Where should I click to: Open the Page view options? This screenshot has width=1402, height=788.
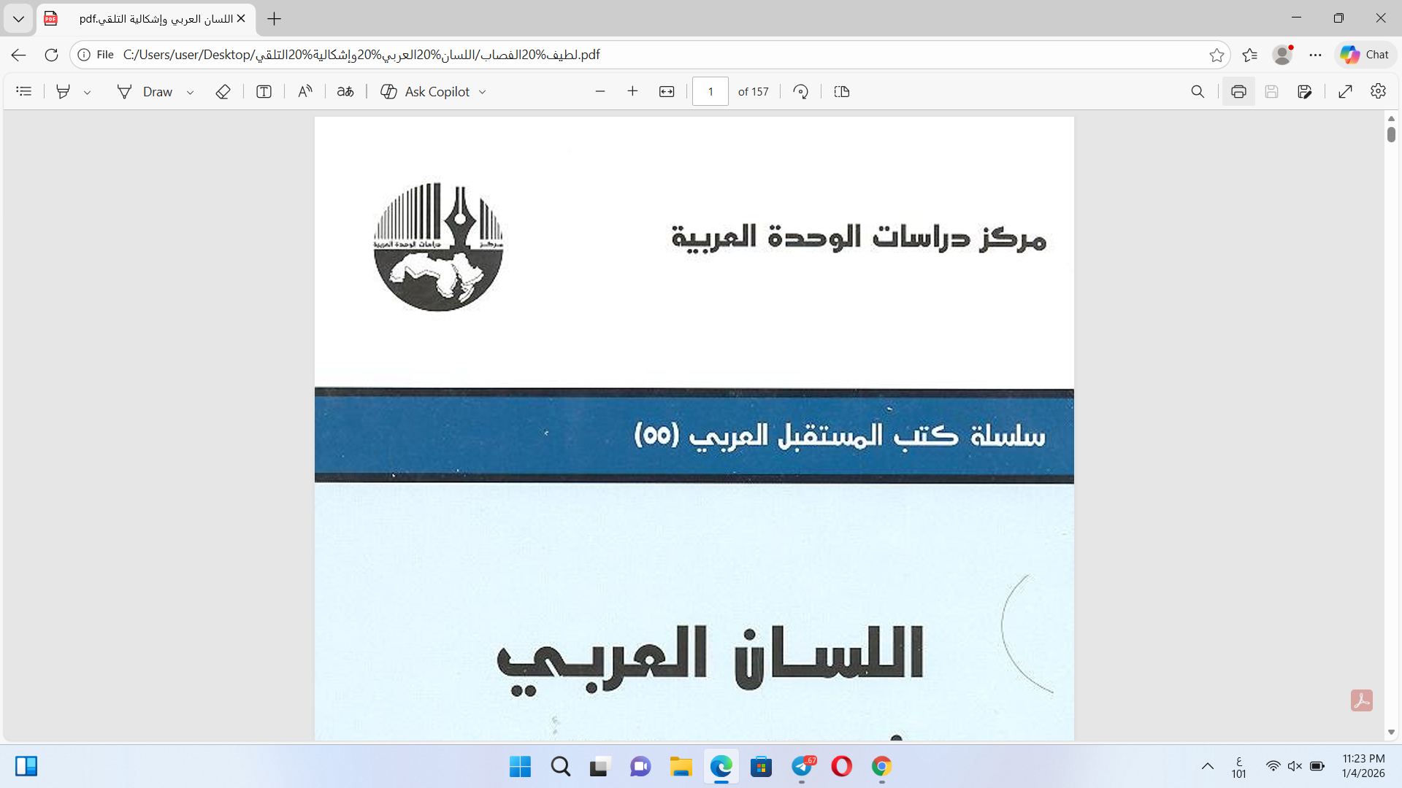click(x=842, y=91)
